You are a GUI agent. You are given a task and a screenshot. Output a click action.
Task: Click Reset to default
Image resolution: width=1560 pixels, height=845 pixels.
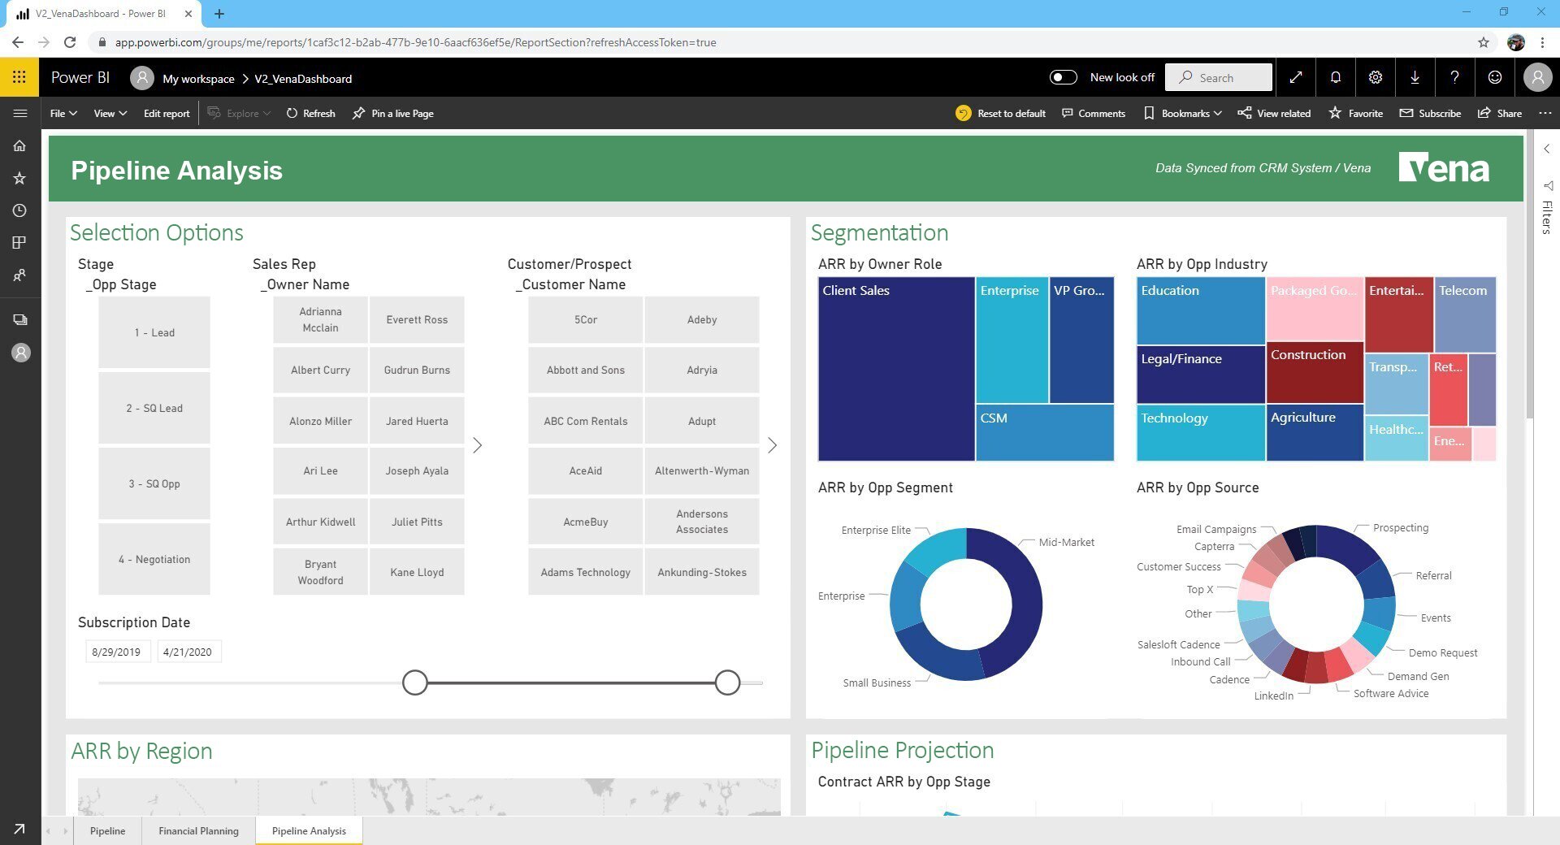[x=1001, y=113]
